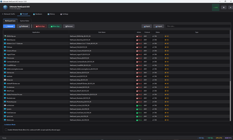233x140 pixels.
Task: Click the Ableton Live 11 Suite.exe icon
Action: 5,44
